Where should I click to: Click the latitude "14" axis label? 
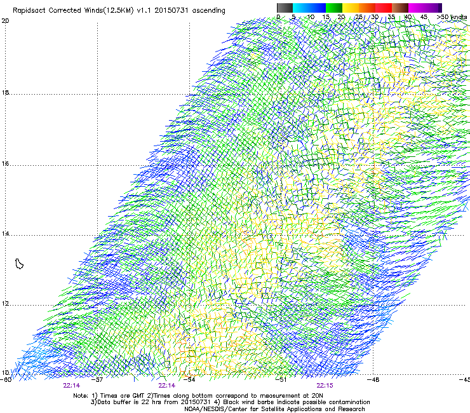[x=5, y=233]
